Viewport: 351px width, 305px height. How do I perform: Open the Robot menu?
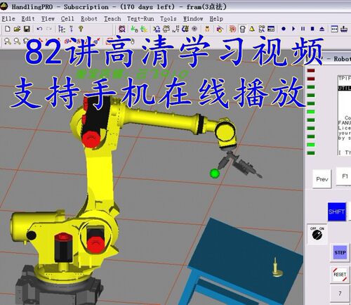tap(89, 18)
